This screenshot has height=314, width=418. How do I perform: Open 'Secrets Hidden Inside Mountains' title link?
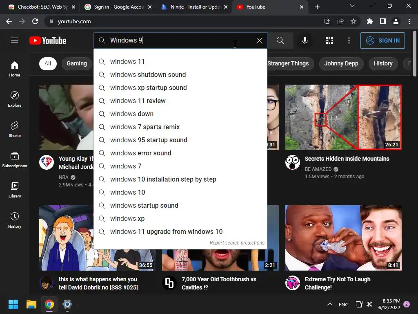347,159
